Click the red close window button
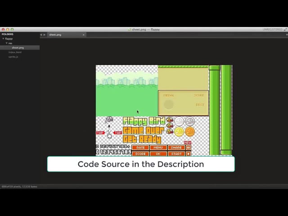 point(3,29)
